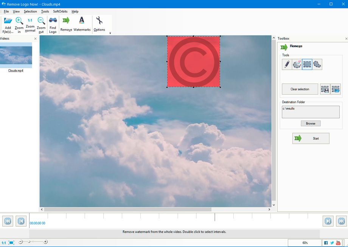Open the Selection menu
Image resolution: width=348 pixels, height=247 pixels.
coord(30,11)
